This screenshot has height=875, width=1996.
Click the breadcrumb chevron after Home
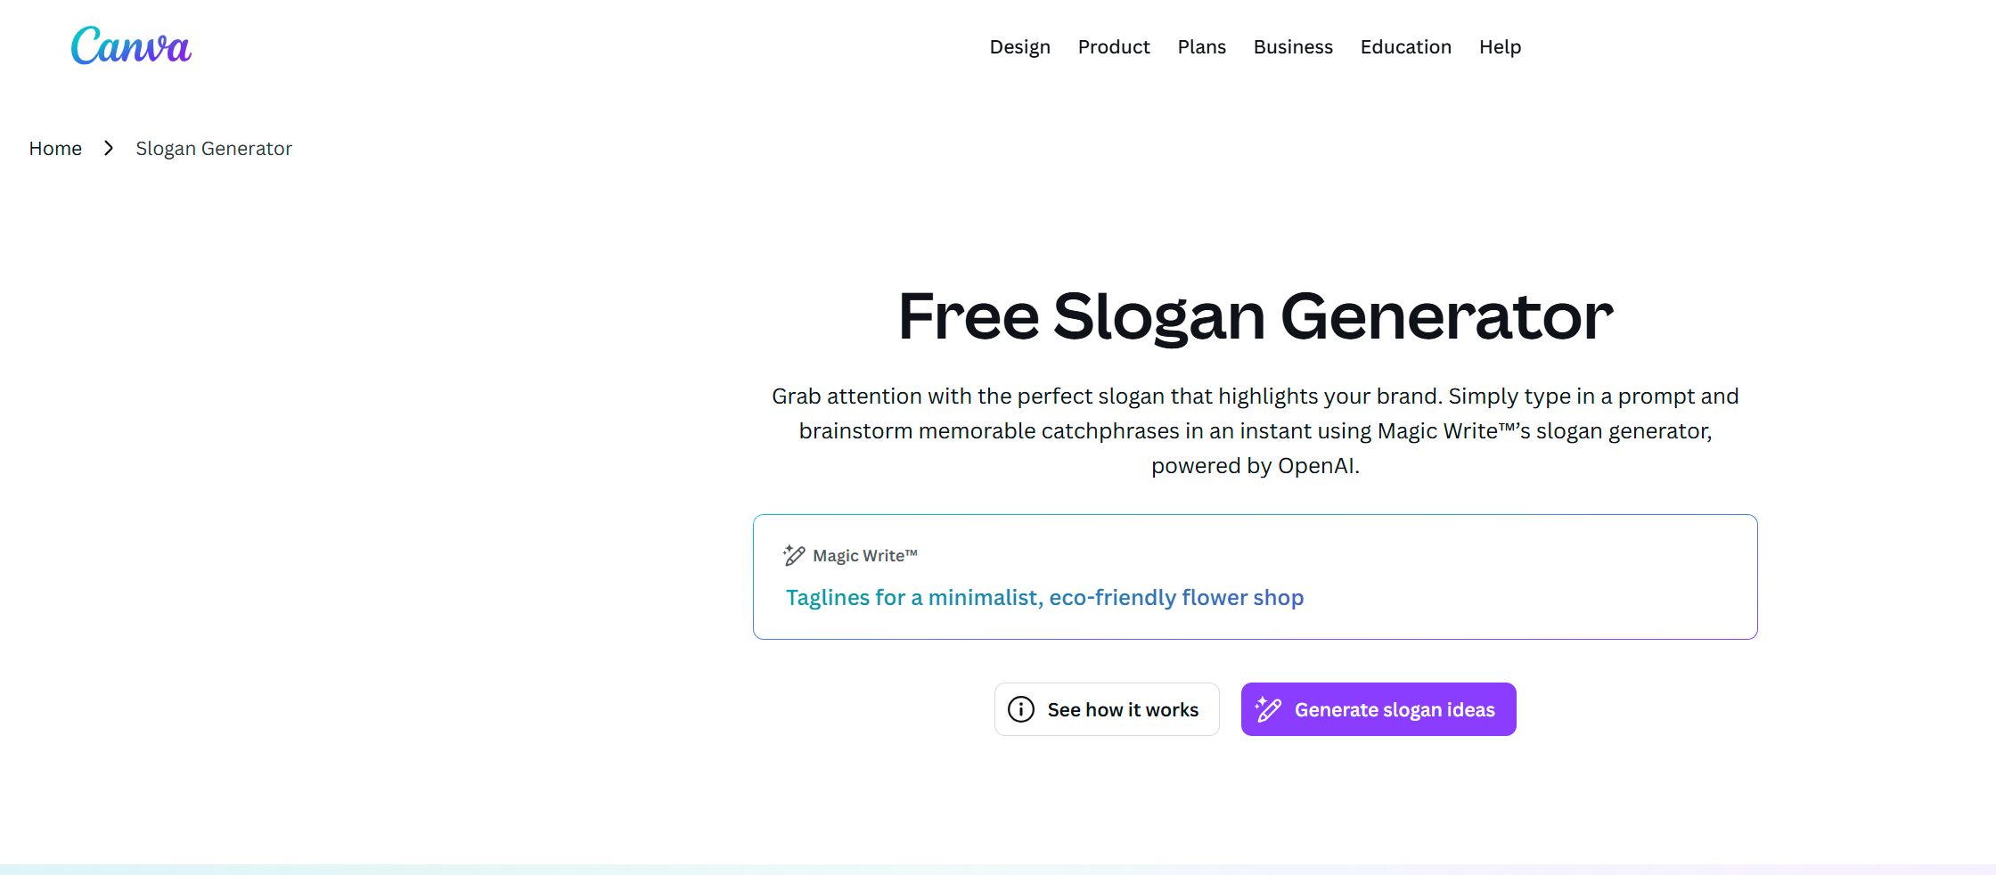pos(109,148)
